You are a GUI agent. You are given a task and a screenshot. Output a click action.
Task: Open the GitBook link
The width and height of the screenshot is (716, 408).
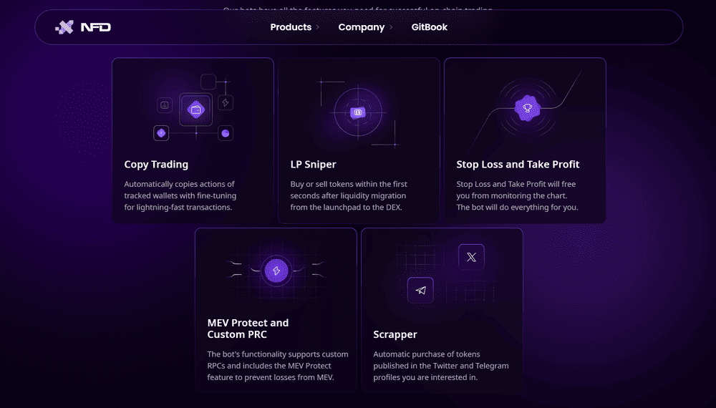429,27
